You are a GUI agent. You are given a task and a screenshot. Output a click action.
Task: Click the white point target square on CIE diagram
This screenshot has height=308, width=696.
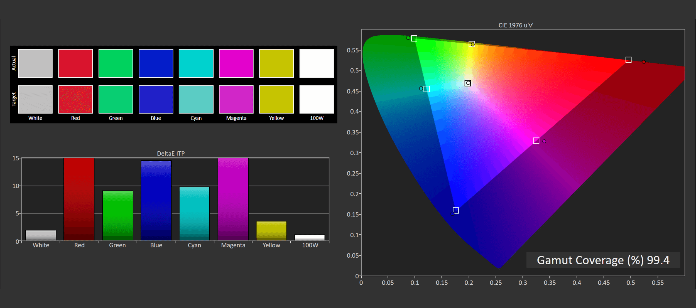coord(468,83)
